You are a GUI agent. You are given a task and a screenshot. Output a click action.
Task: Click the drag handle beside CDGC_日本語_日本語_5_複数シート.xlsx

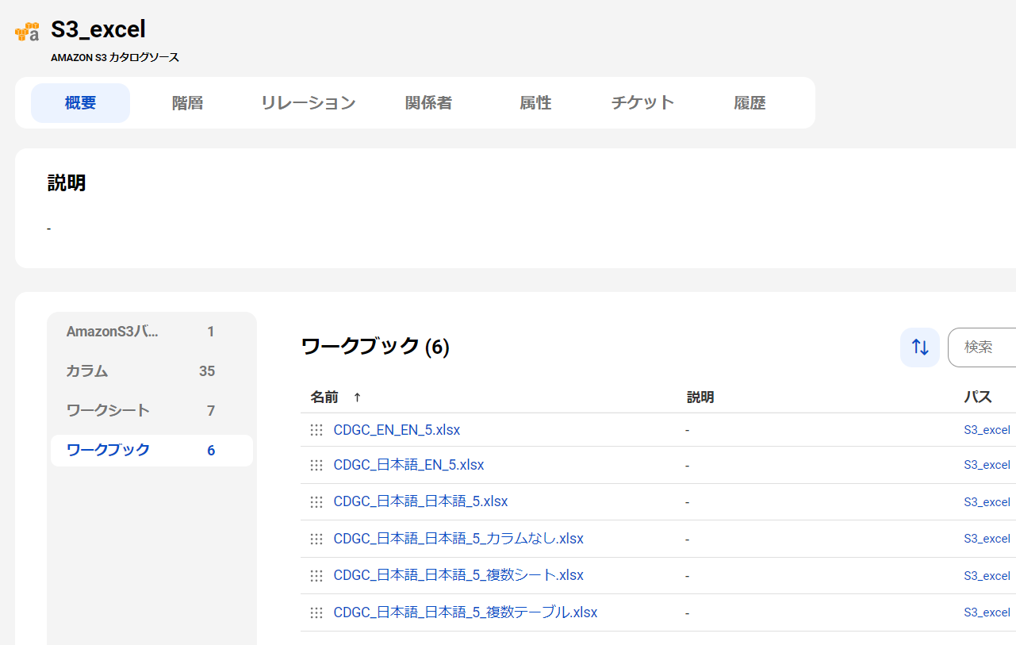coord(316,575)
